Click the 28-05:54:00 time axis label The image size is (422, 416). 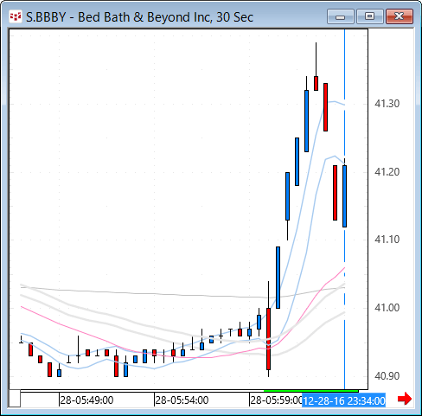pos(182,400)
